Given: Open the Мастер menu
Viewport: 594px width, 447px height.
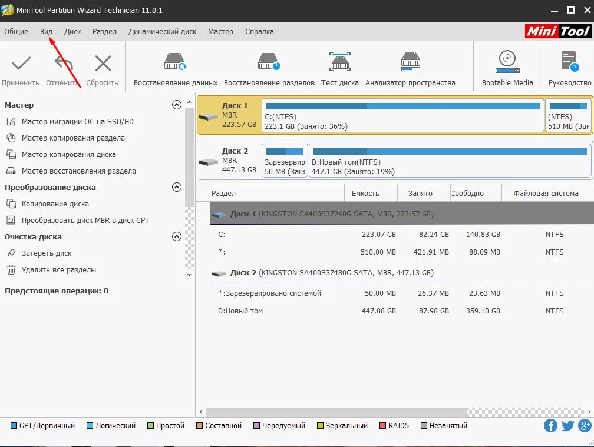Looking at the screenshot, I should (x=220, y=31).
